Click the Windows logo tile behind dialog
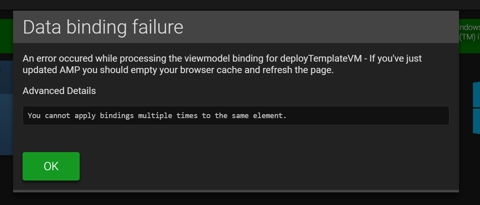Screen dimensions: 480x205 point(476,107)
